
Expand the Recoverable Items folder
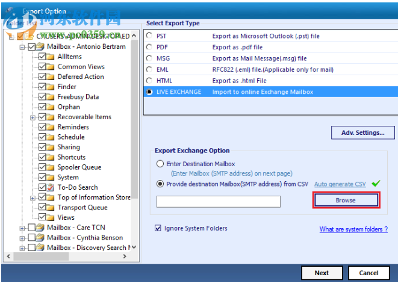tap(33, 117)
